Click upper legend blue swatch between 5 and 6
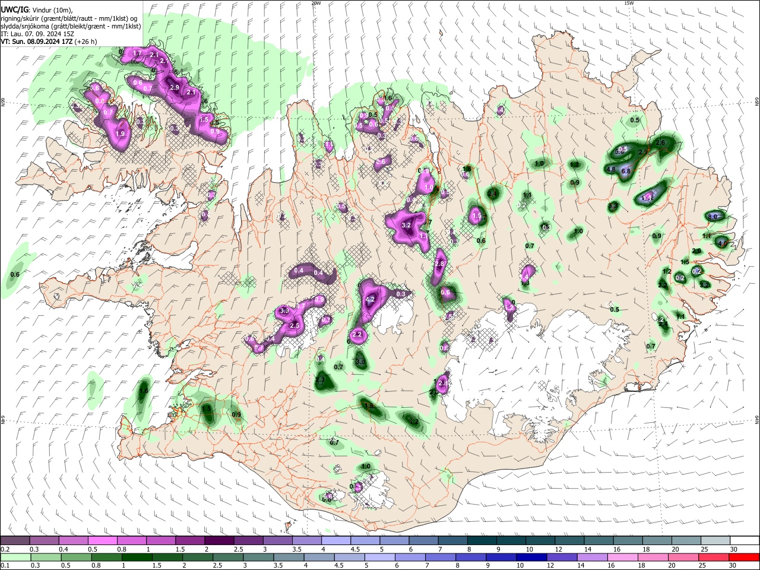Screen dimensions: 760x570 (394, 541)
